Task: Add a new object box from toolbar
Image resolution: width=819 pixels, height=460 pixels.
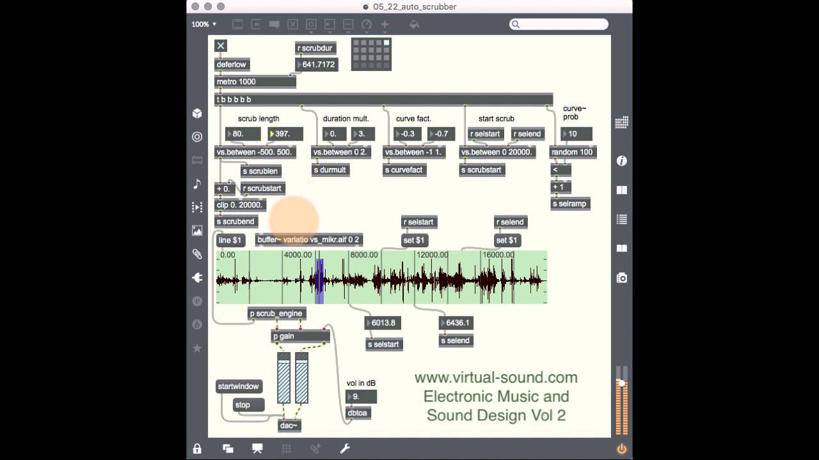Action: [237, 24]
